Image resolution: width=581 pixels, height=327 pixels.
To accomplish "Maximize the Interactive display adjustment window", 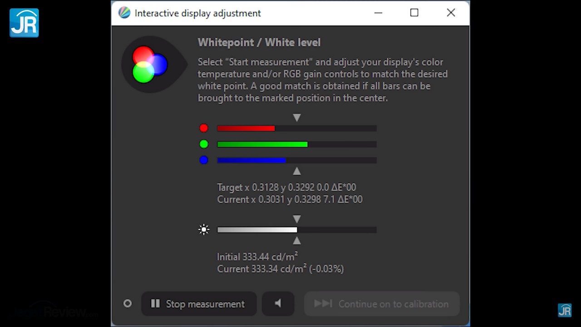I will pos(414,13).
